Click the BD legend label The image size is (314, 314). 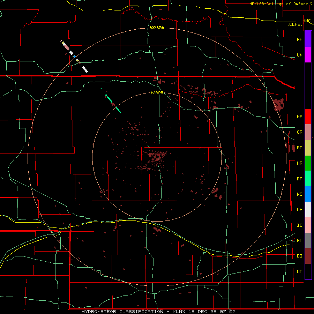[299, 148]
